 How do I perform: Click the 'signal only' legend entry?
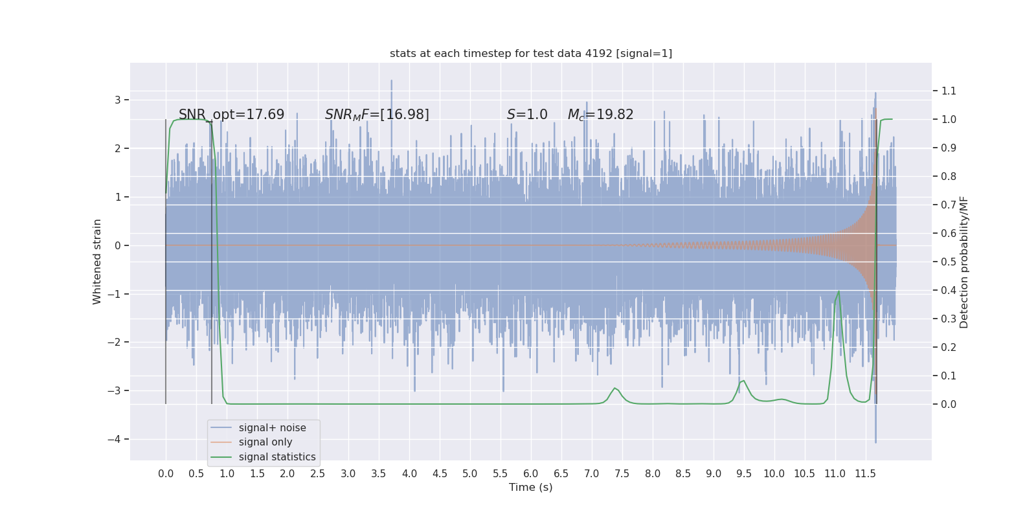click(265, 442)
